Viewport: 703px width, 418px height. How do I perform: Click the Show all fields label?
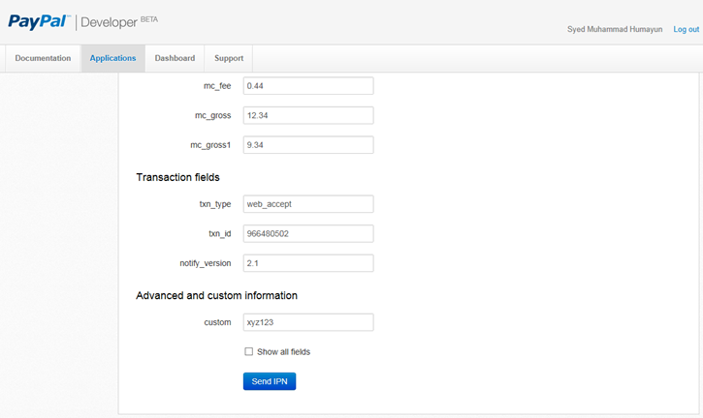click(x=283, y=352)
